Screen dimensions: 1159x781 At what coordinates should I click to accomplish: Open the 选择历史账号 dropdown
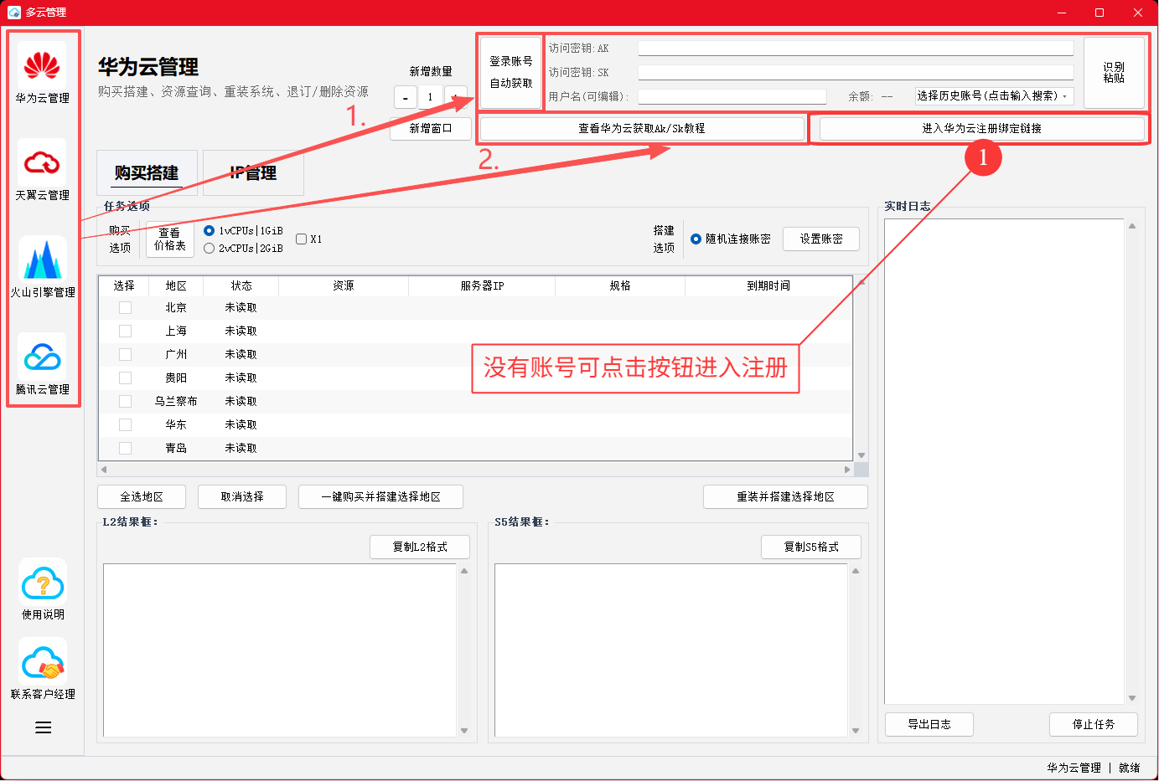coord(994,96)
